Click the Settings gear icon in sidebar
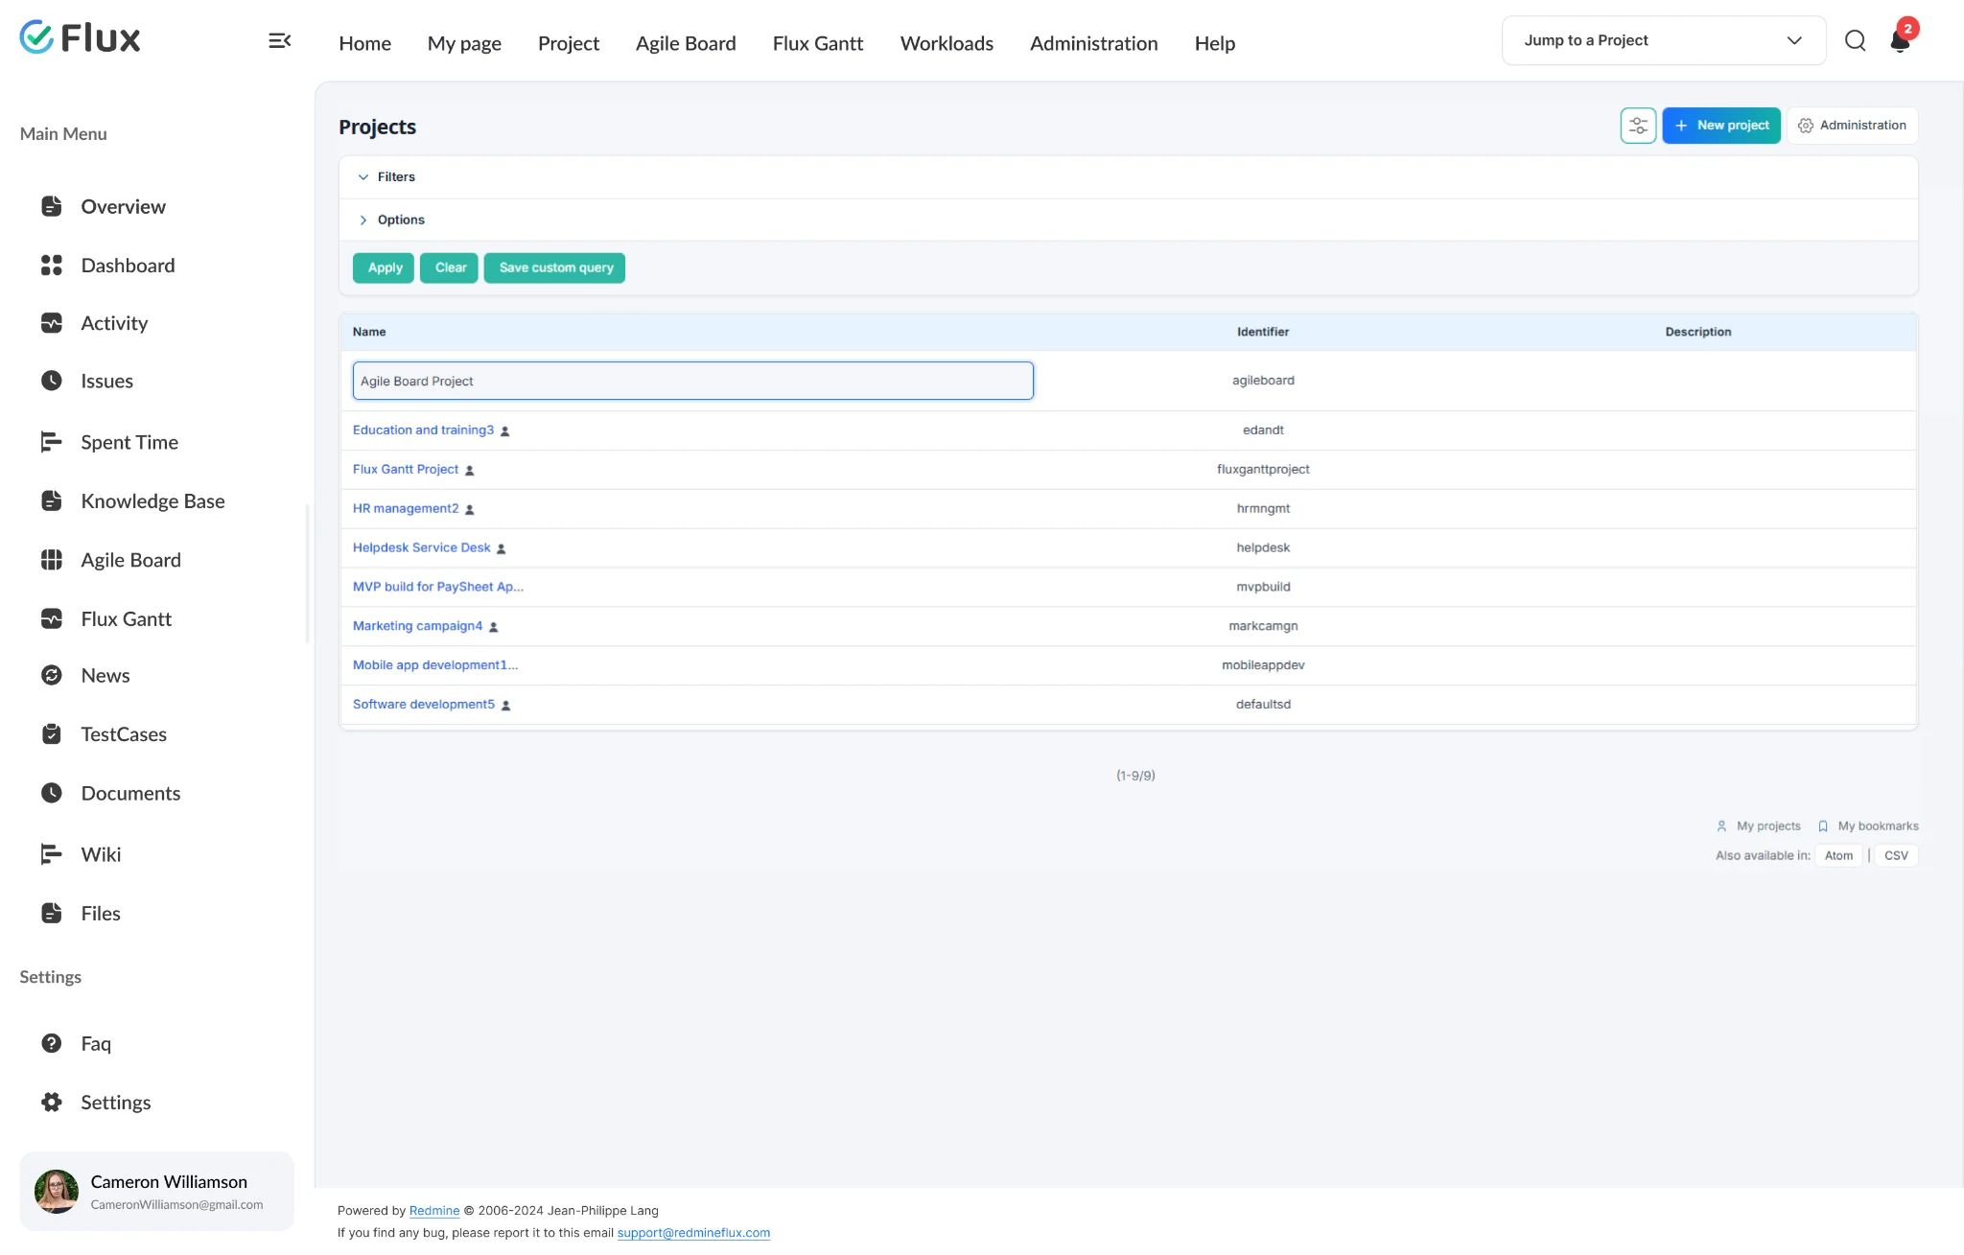This screenshot has width=1964, height=1255. tap(52, 1103)
